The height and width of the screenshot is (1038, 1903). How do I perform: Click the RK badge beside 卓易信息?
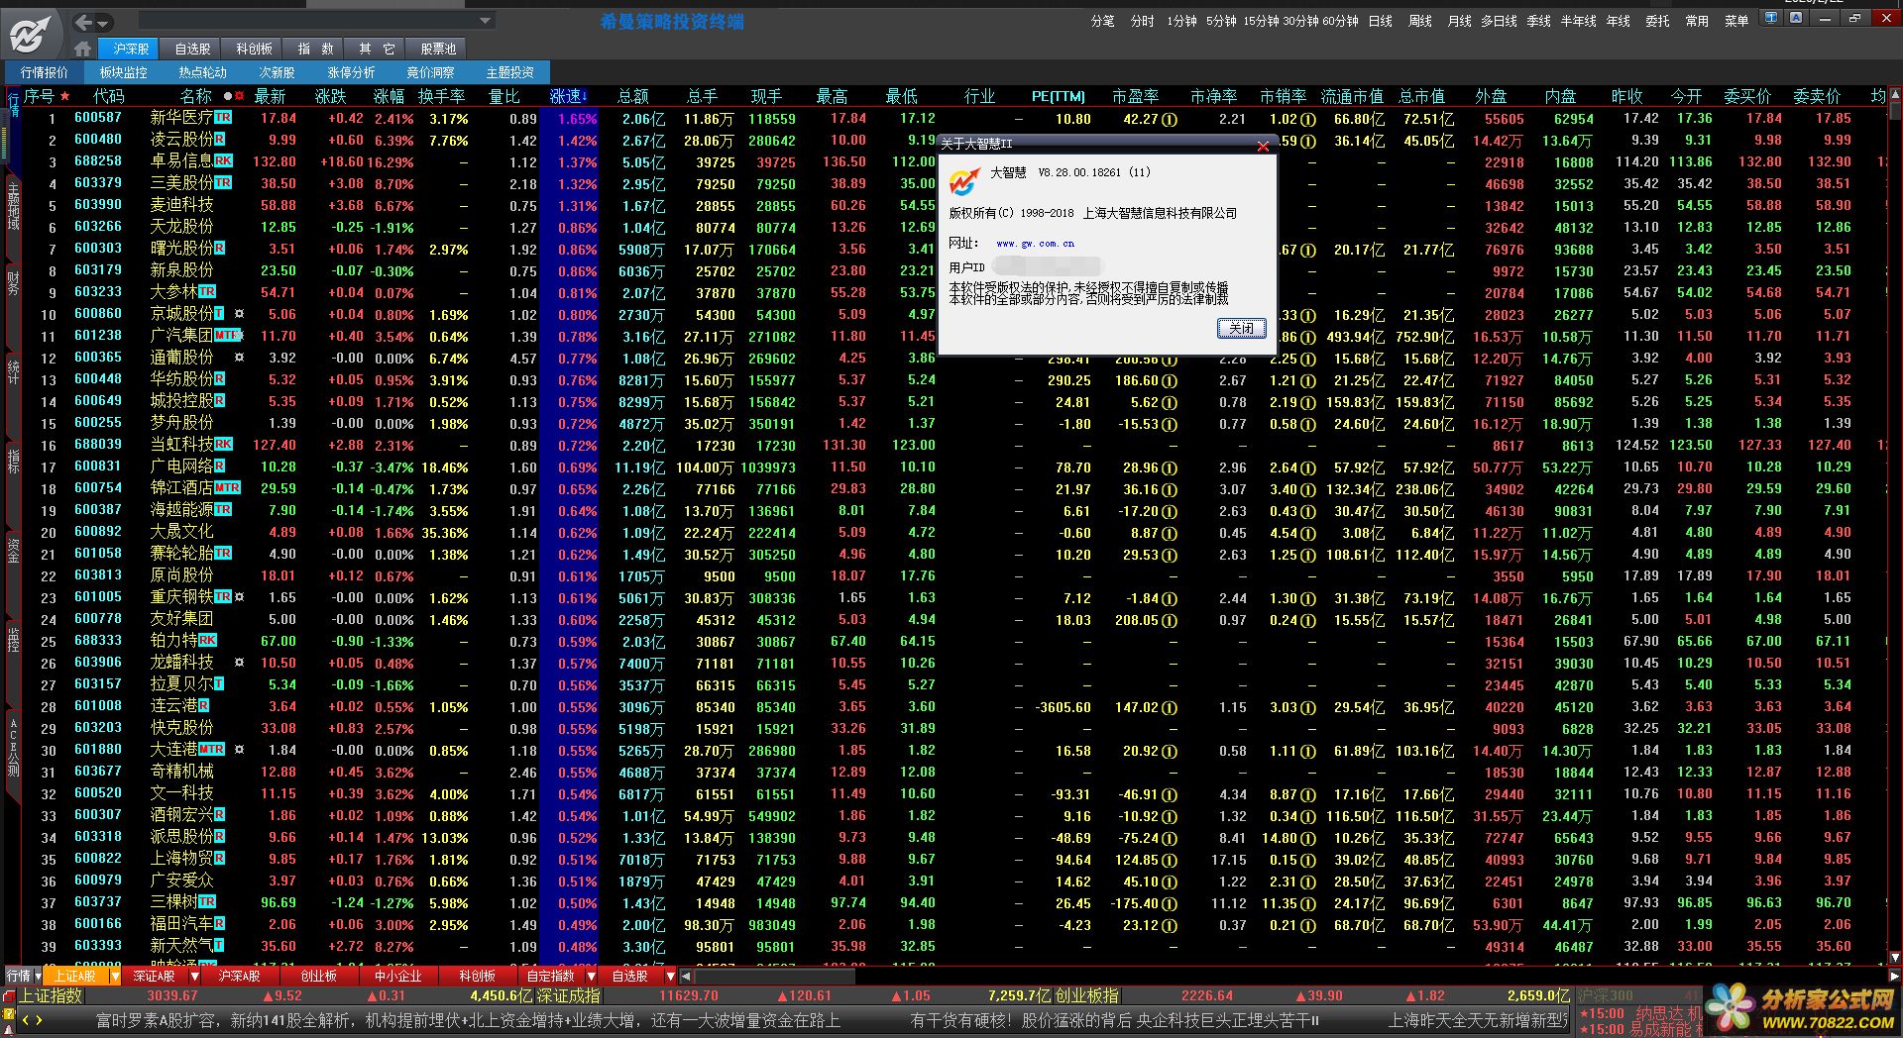click(223, 160)
